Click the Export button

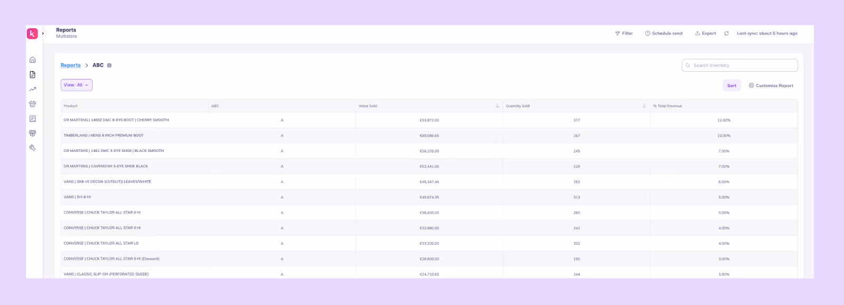[x=705, y=33]
